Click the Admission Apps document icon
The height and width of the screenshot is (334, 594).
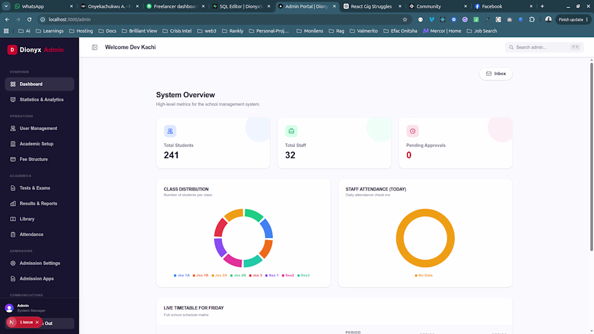pos(13,279)
